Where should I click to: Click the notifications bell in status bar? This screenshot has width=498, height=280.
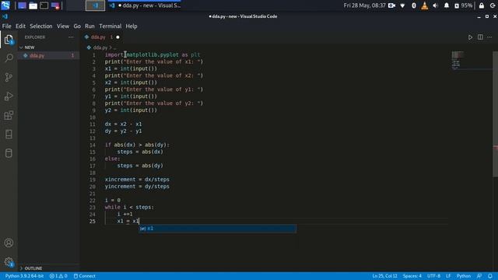(x=490, y=276)
